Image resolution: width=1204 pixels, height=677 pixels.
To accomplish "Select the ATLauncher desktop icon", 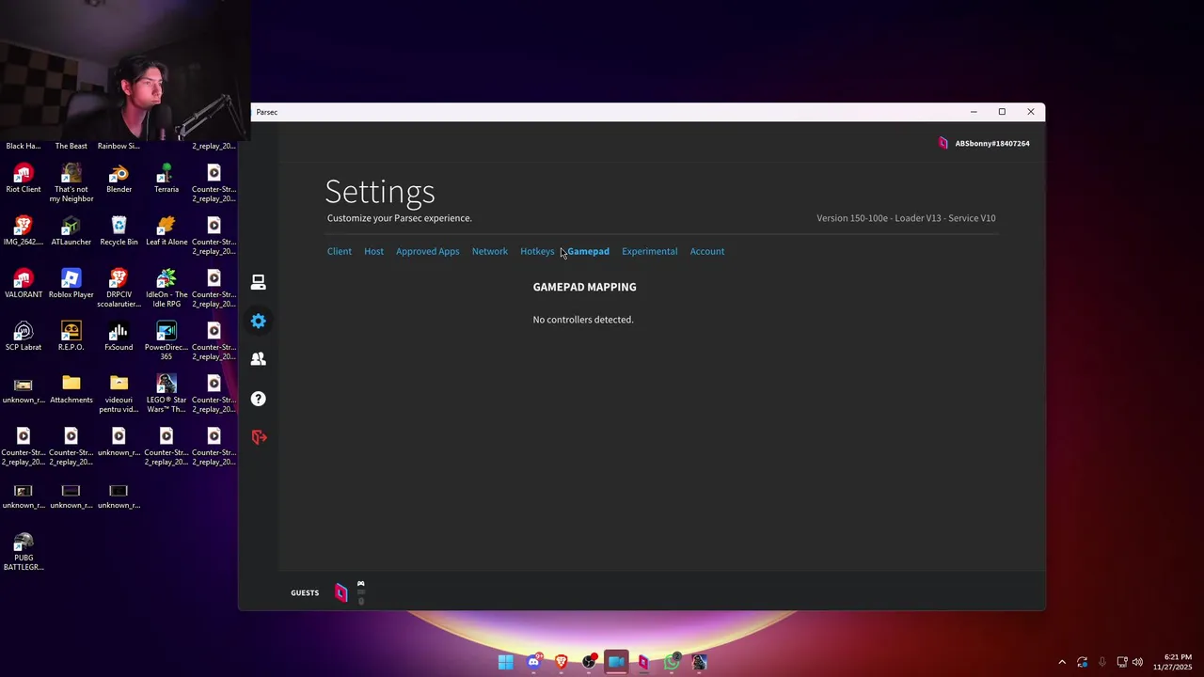I will [71, 231].
